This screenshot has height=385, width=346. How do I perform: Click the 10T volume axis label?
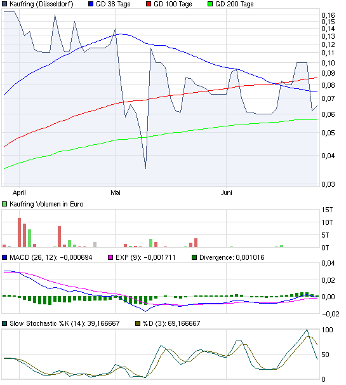(328, 223)
